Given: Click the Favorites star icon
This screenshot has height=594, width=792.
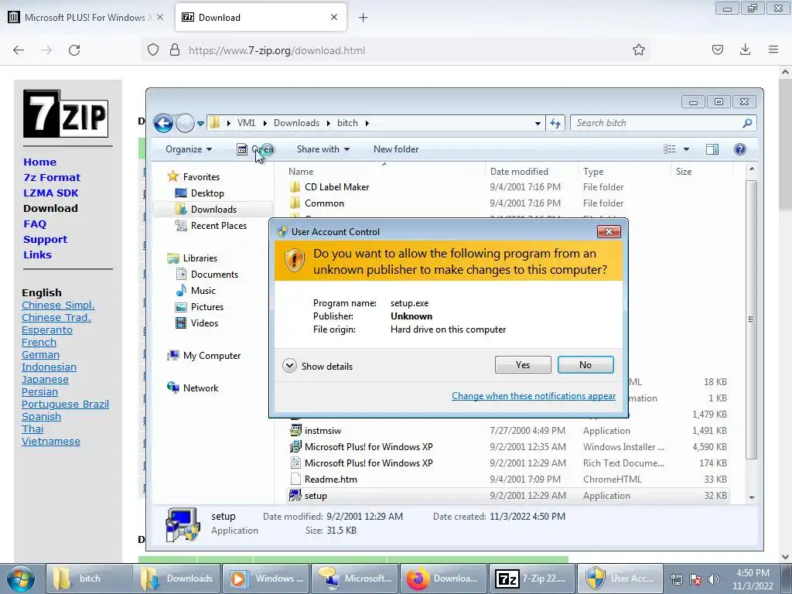Looking at the screenshot, I should pyautogui.click(x=173, y=176).
